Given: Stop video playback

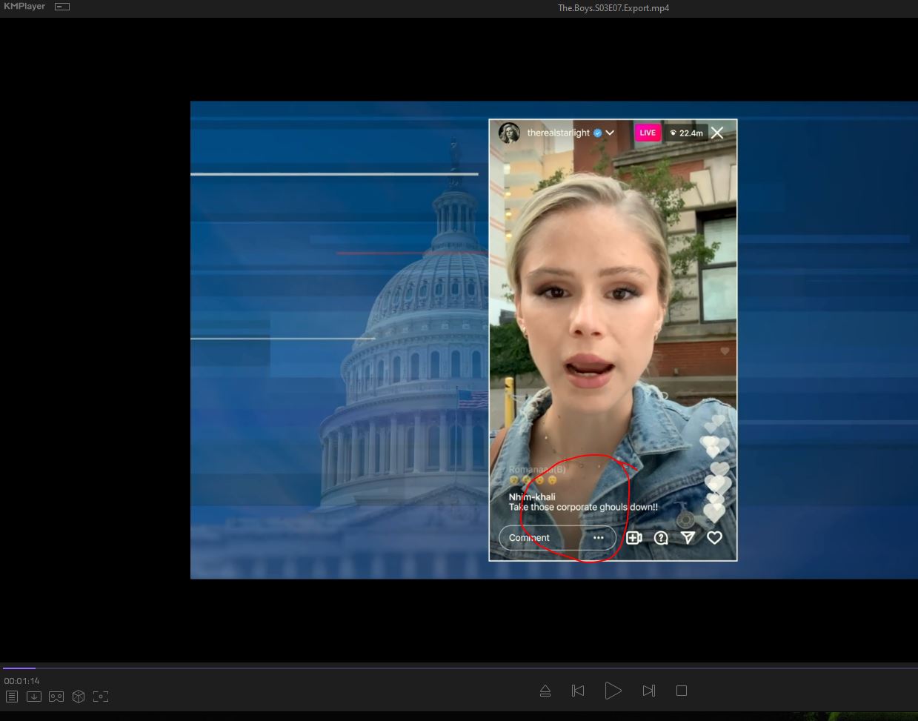Looking at the screenshot, I should (682, 691).
